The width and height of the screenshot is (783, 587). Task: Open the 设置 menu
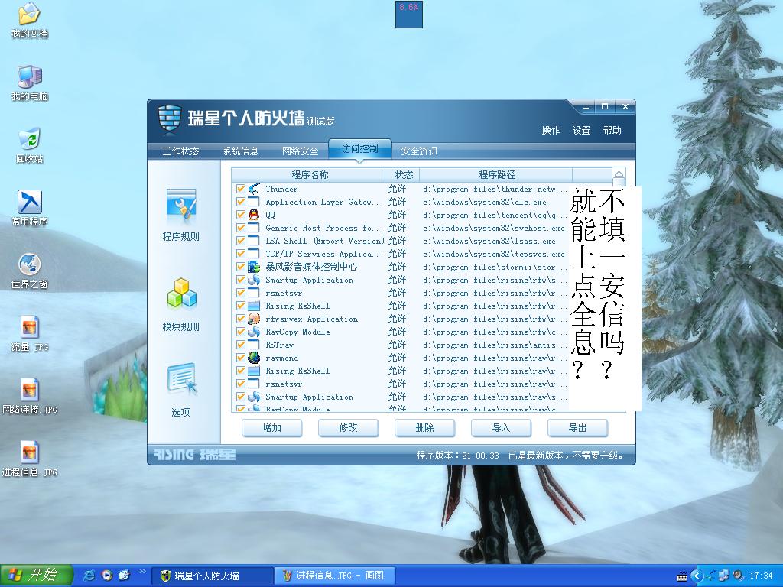(581, 130)
